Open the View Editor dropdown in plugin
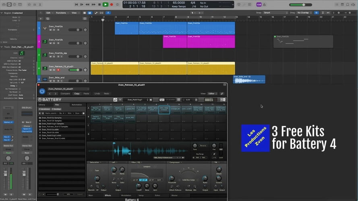Image resolution: width=358 pixels, height=201 pixels. (212, 94)
